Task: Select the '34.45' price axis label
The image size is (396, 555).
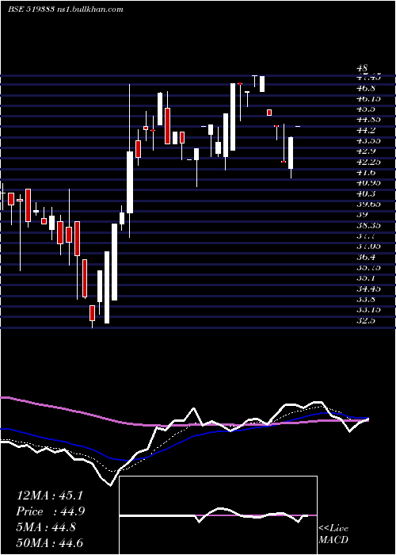Action: pos(368,289)
